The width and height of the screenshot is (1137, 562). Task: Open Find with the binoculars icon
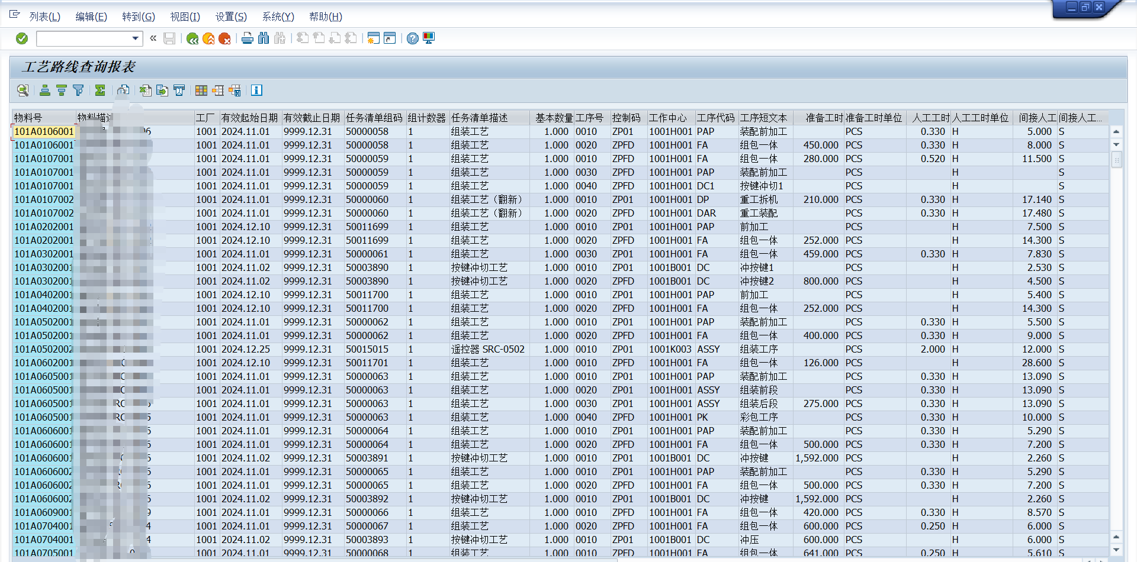264,38
